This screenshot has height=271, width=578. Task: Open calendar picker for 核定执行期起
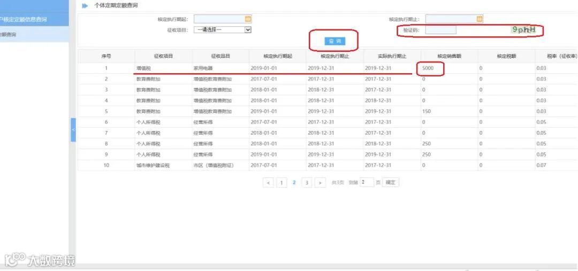248,19
